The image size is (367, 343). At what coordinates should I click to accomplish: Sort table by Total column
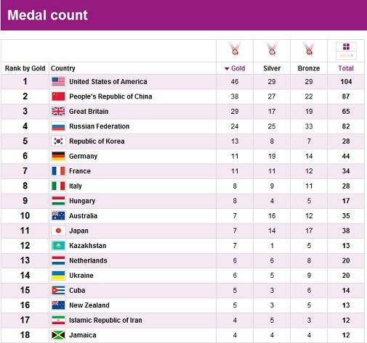(x=346, y=68)
